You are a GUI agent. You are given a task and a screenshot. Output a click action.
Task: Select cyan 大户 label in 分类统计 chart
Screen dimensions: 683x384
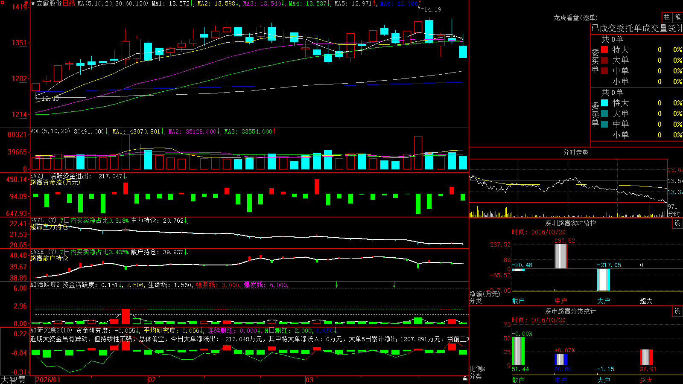click(x=604, y=380)
